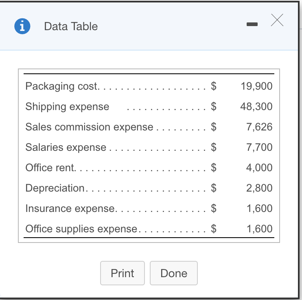
Task: Click the Packaging cost label
Action: [62, 86]
